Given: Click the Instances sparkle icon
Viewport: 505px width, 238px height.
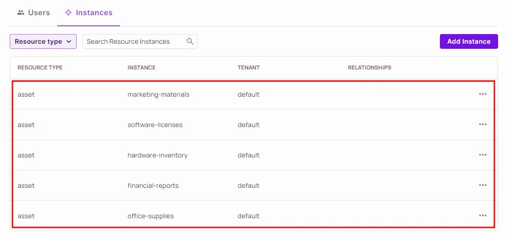Looking at the screenshot, I should pyautogui.click(x=68, y=13).
